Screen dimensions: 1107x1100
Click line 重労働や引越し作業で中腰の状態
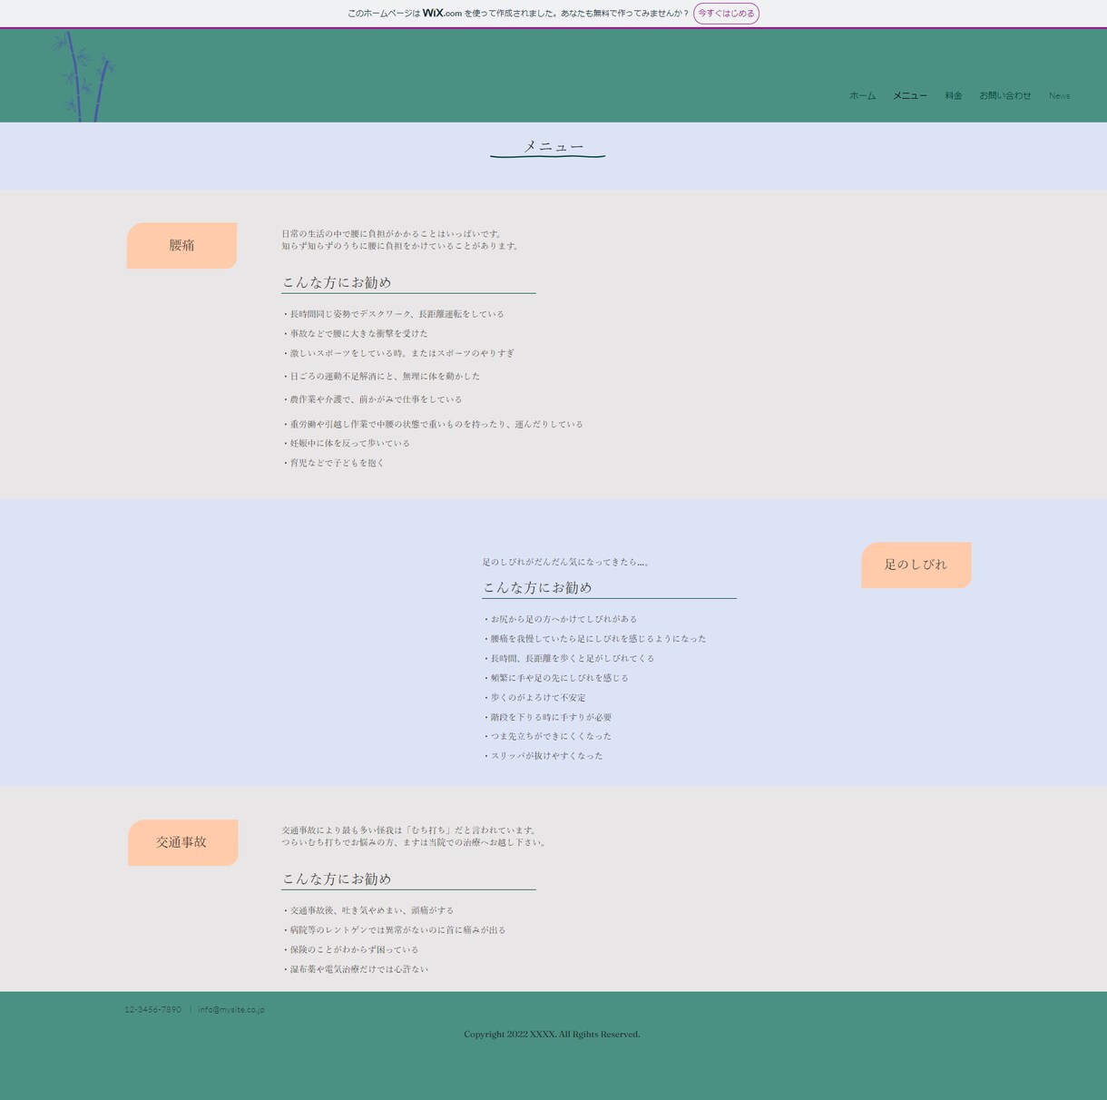pyautogui.click(x=433, y=424)
